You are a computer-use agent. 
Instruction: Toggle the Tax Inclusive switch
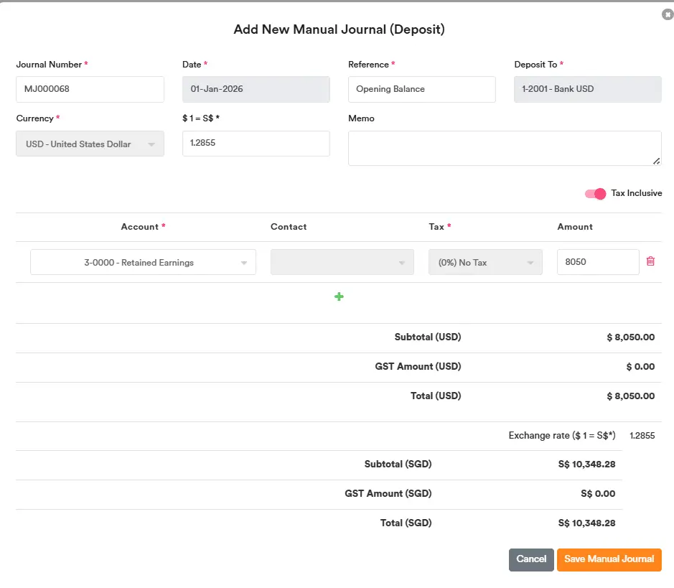click(595, 194)
